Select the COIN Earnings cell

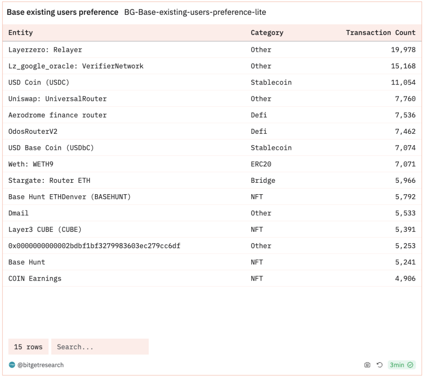pyautogui.click(x=35, y=279)
